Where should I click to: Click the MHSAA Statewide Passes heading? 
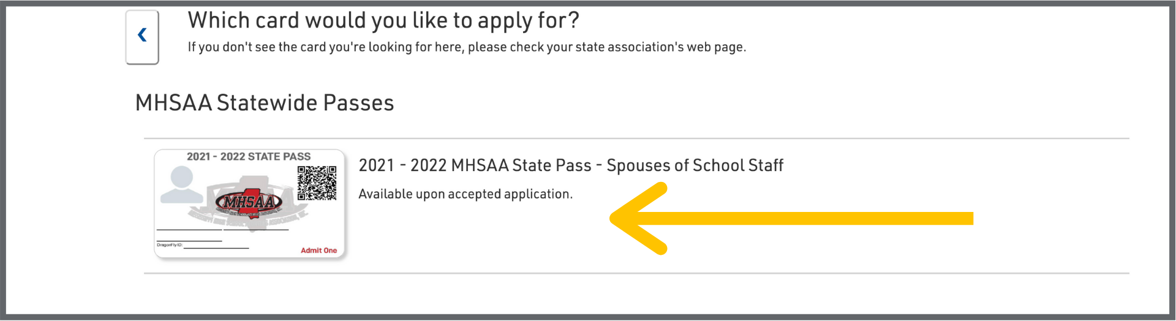click(x=265, y=103)
